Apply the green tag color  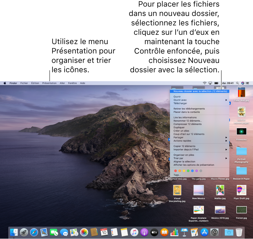click(x=188, y=171)
